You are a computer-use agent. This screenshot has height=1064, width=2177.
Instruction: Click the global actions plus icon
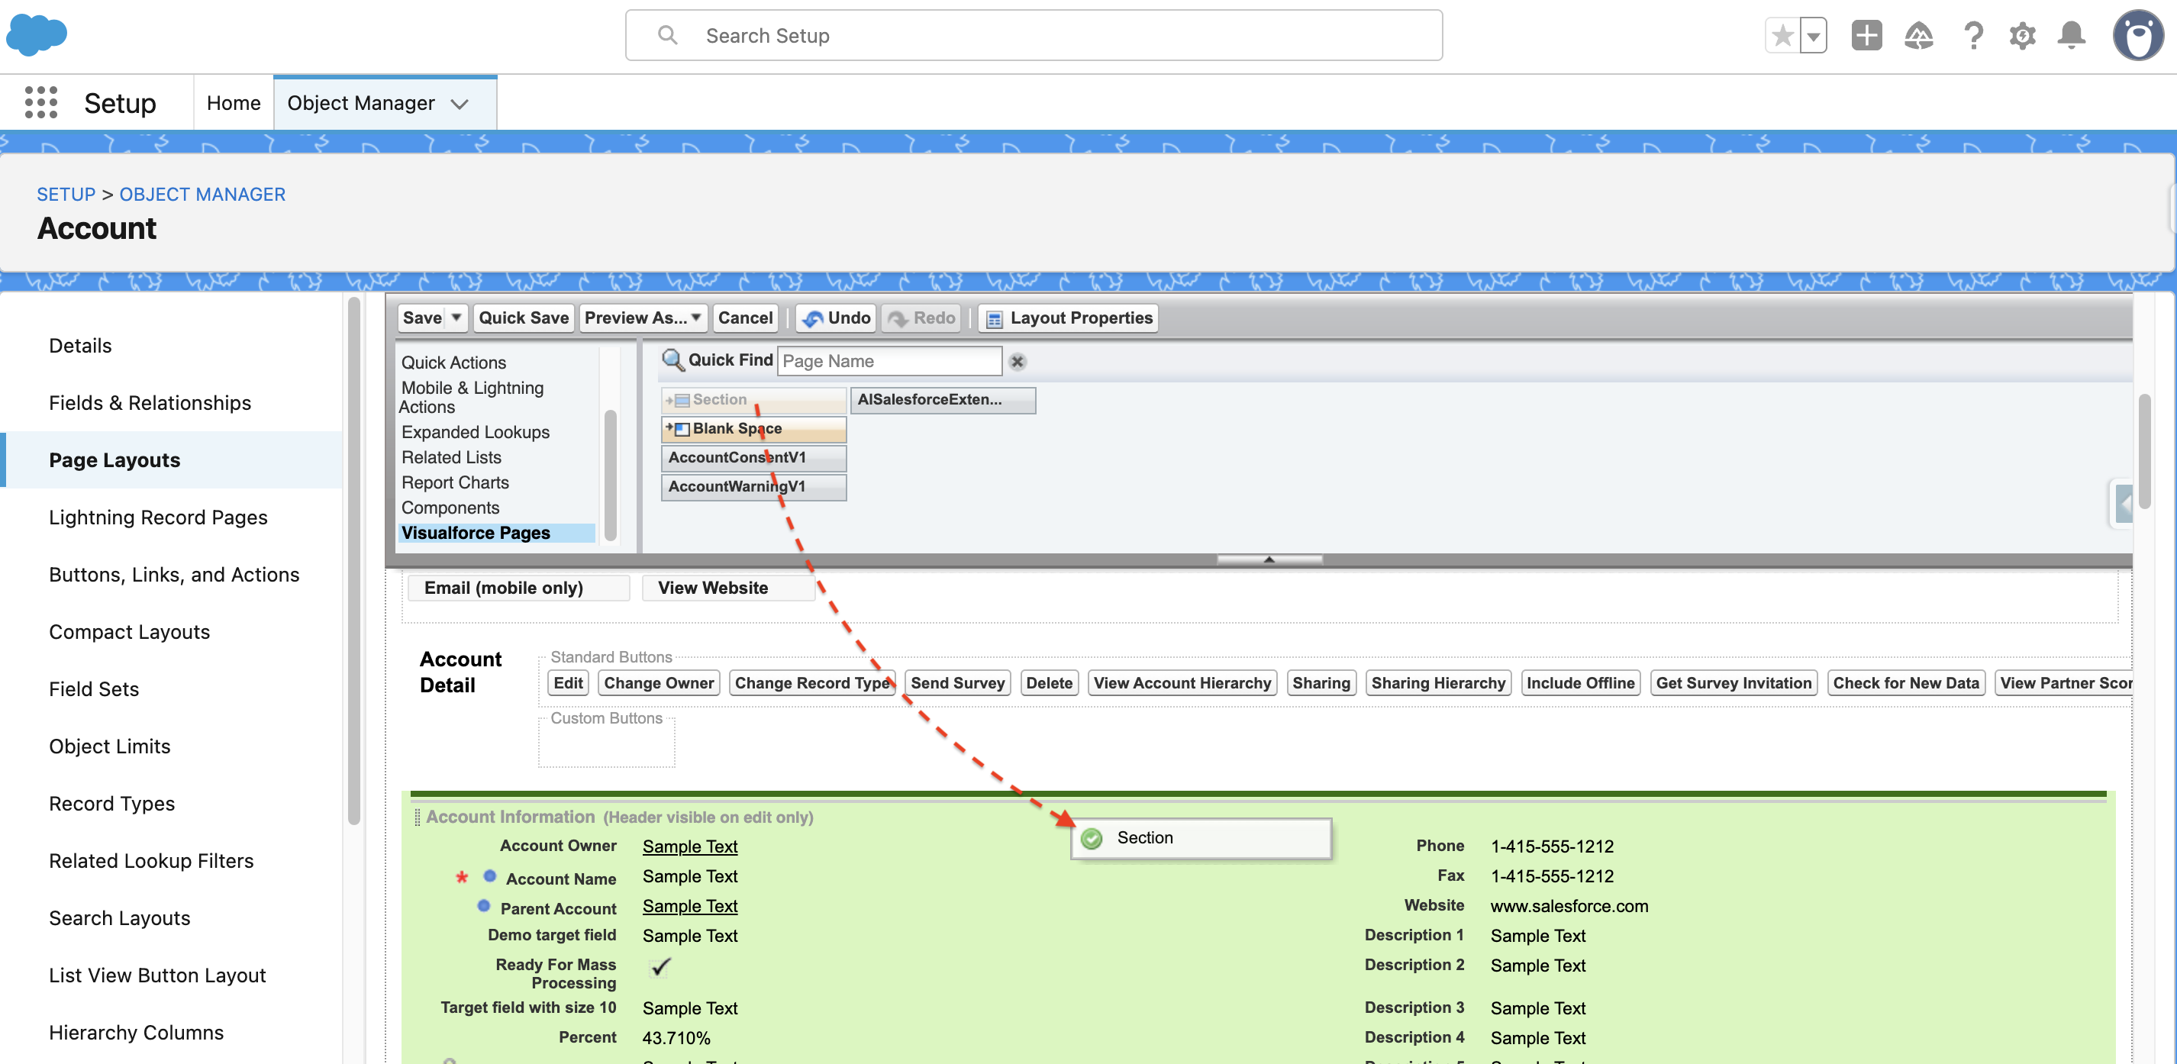[x=1866, y=36]
